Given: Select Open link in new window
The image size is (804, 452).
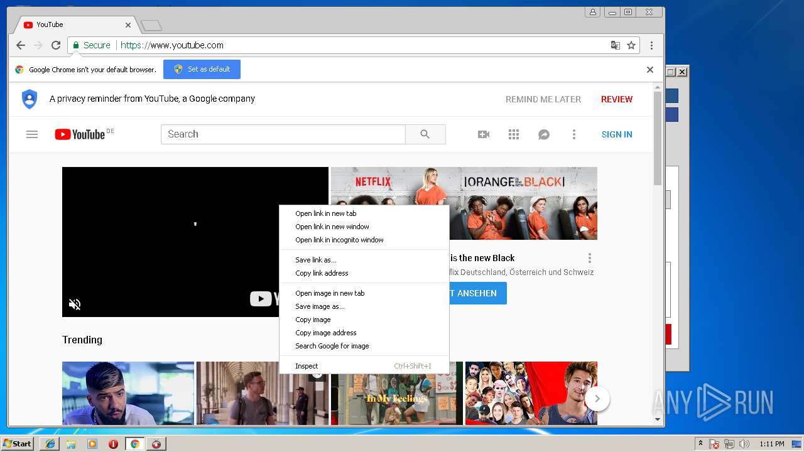Looking at the screenshot, I should [364, 227].
